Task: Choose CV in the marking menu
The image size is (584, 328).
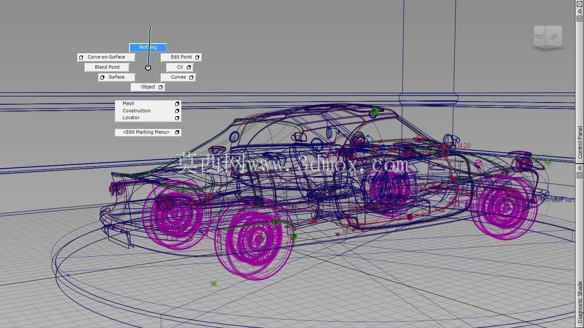Action: (x=180, y=67)
